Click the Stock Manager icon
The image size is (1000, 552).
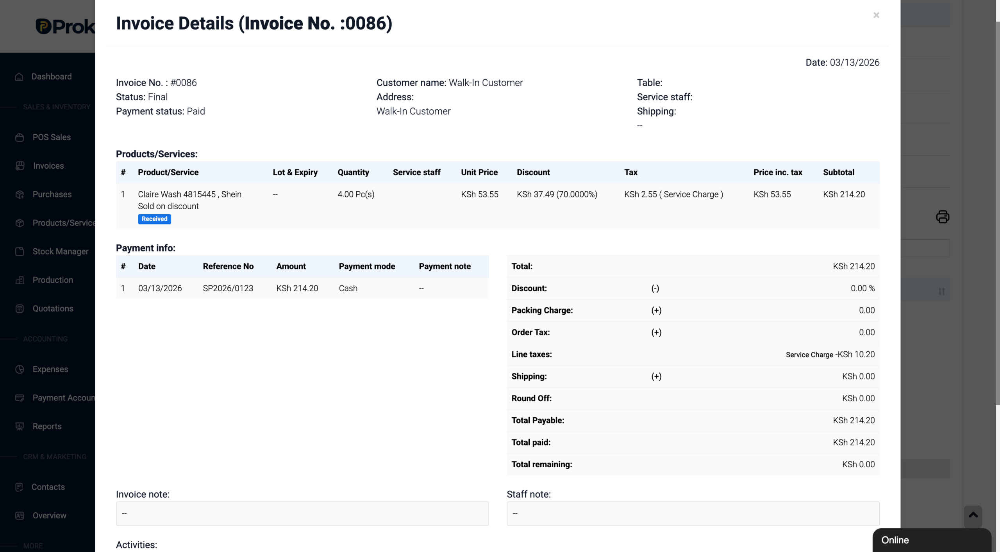[20, 251]
